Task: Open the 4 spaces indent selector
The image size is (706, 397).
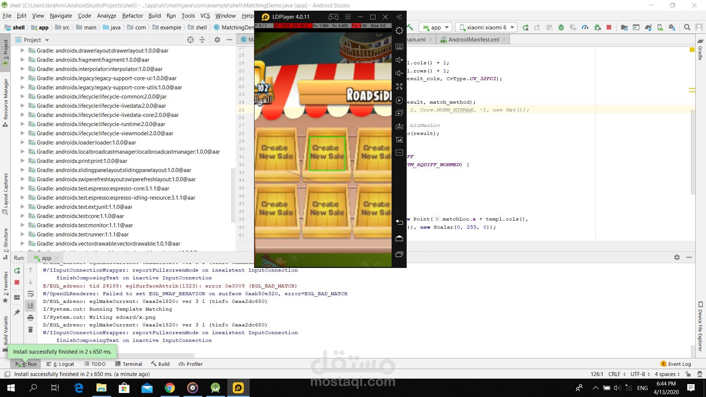Action: (x=667, y=374)
